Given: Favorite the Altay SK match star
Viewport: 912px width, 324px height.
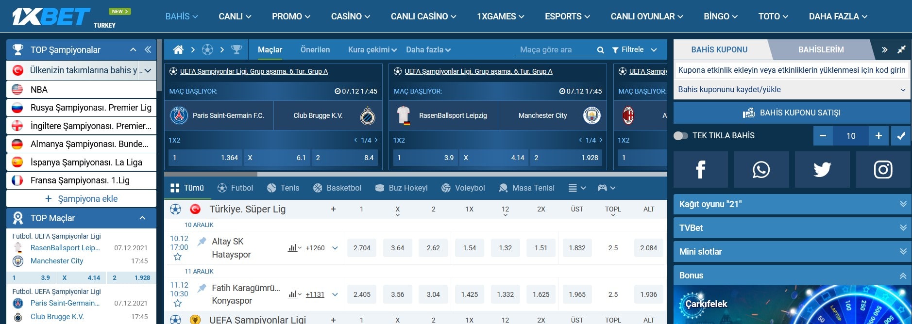Looking at the screenshot, I should [178, 257].
